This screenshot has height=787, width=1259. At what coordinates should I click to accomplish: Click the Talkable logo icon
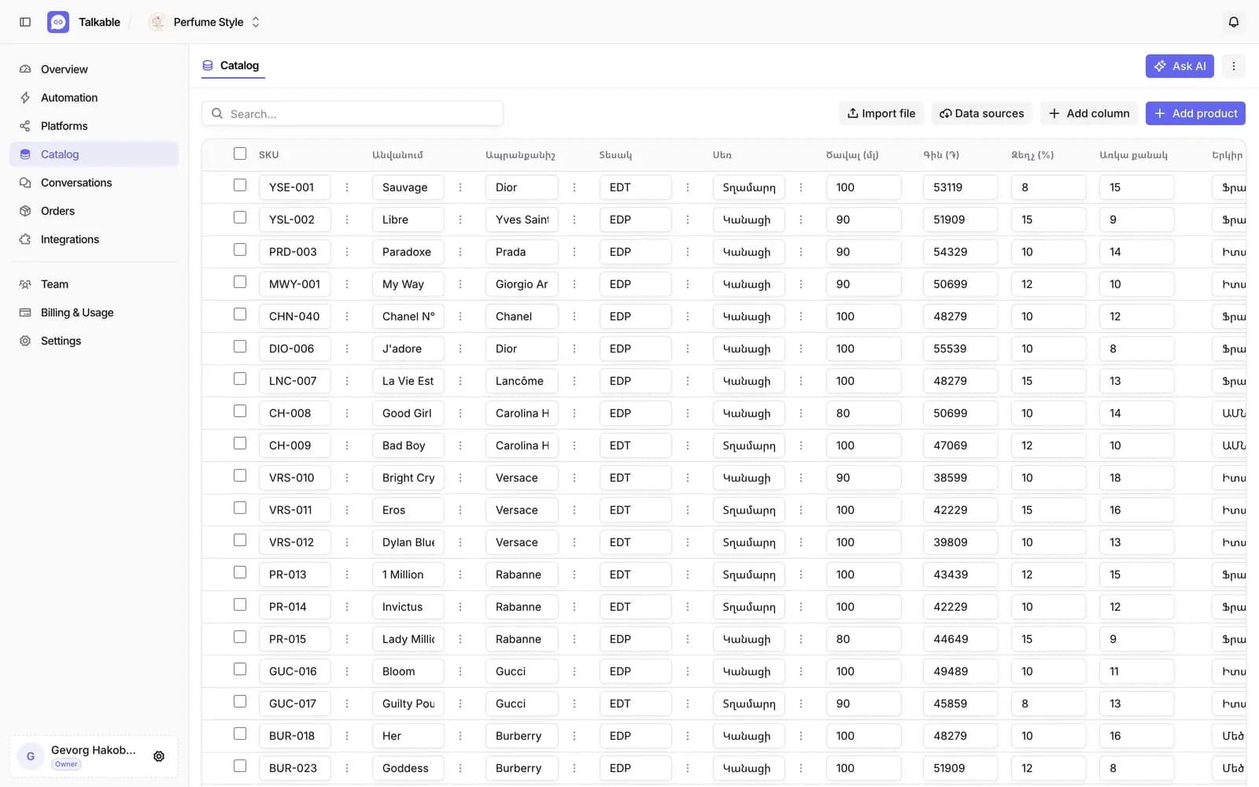[x=58, y=22]
